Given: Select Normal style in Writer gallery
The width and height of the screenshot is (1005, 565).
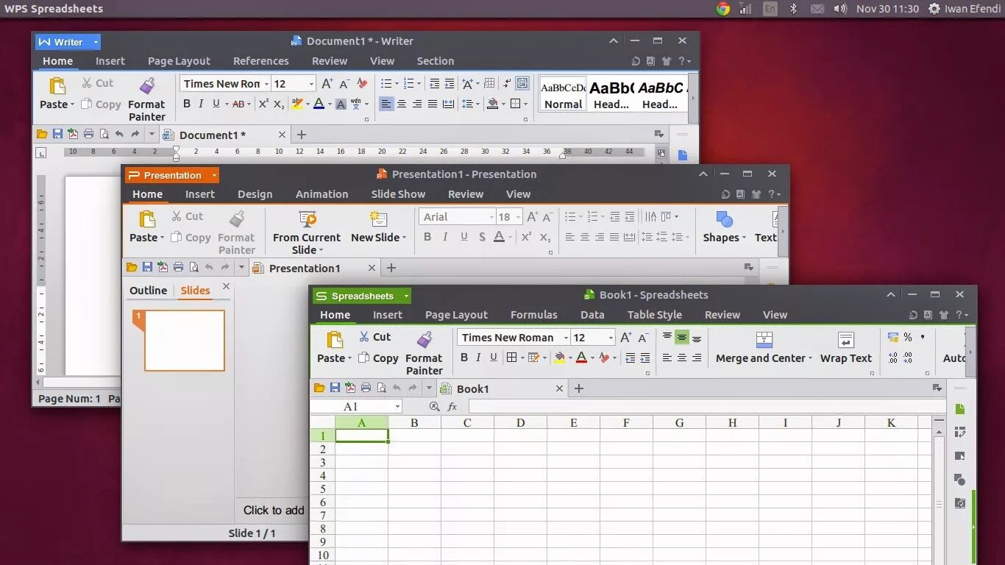Looking at the screenshot, I should (563, 94).
